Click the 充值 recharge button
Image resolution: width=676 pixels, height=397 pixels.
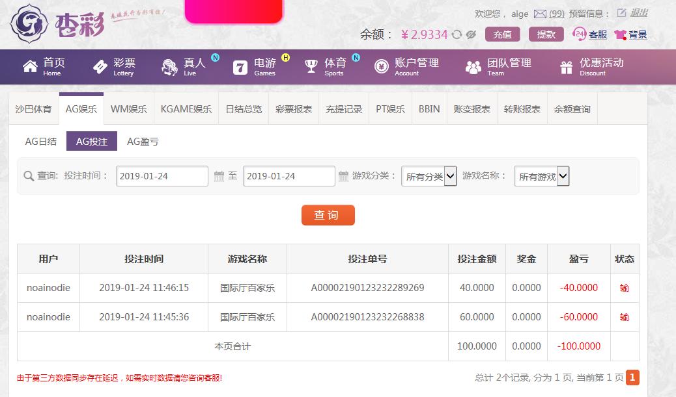tap(502, 34)
